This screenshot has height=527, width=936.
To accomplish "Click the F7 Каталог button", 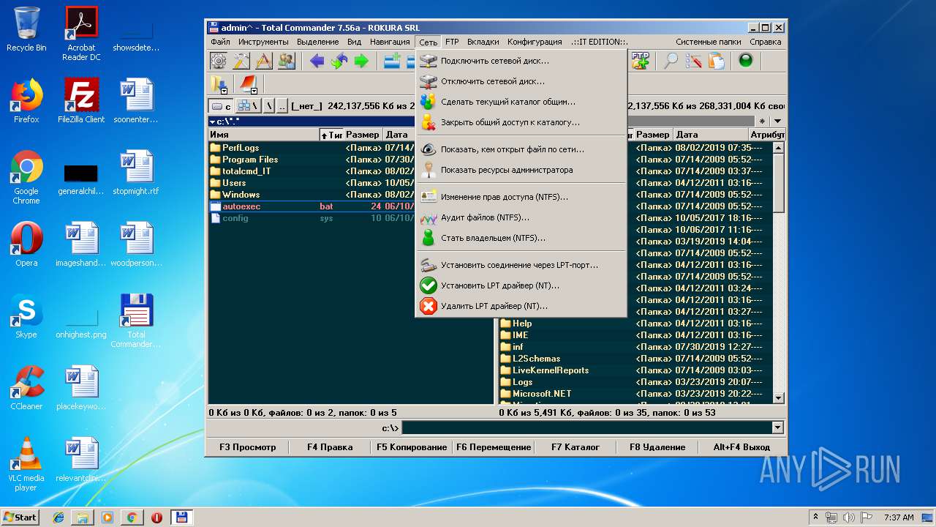I will click(x=575, y=446).
